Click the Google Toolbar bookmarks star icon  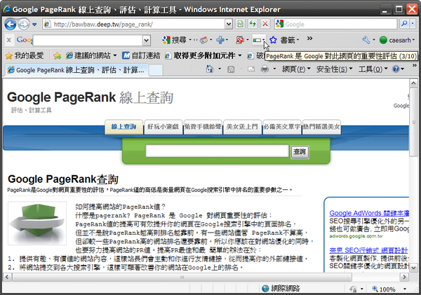click(x=274, y=40)
